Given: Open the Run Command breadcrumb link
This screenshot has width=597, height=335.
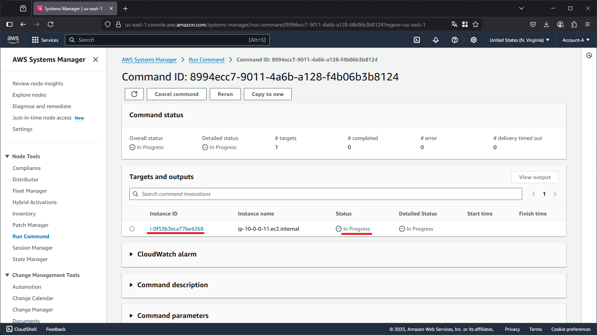Looking at the screenshot, I should [x=207, y=60].
